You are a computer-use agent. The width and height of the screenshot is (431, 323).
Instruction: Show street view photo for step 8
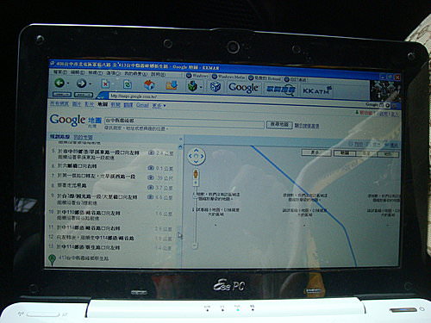(151, 187)
